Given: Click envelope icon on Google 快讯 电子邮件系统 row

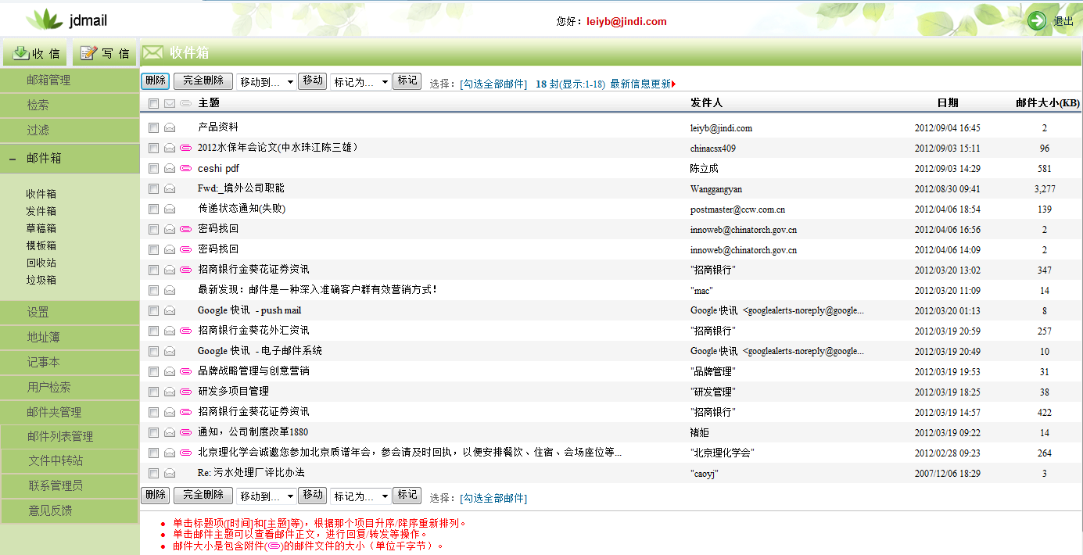Looking at the screenshot, I should point(170,351).
